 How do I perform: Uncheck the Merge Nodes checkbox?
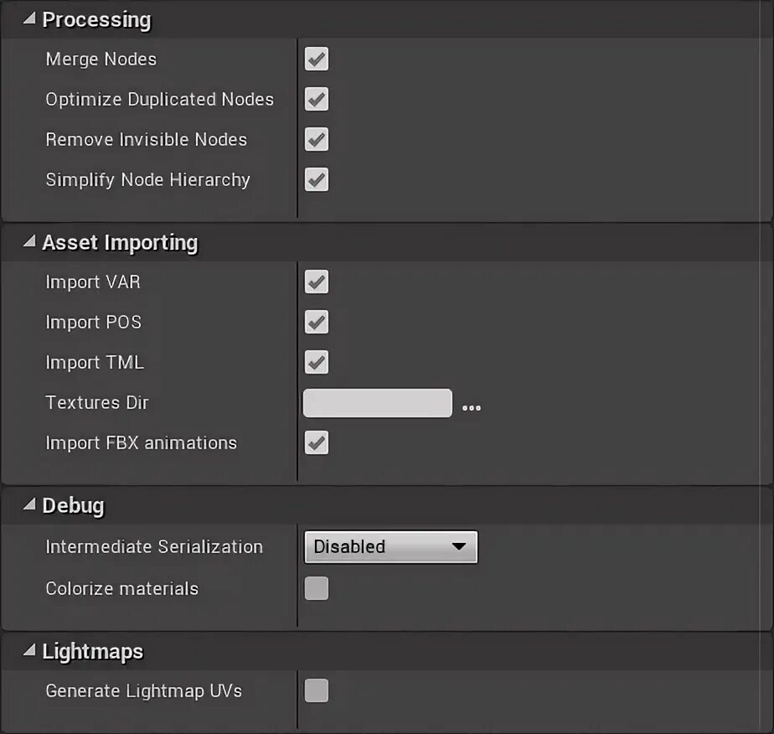[317, 59]
